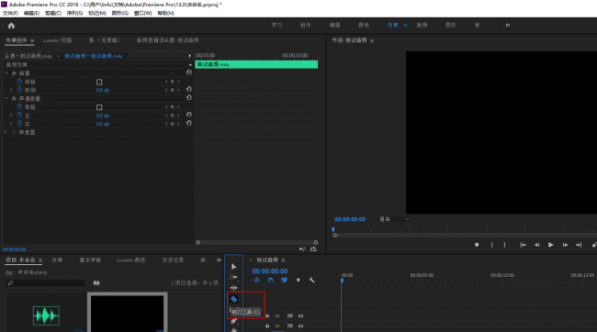Open the Program Monitor zoom level dropdown
Image resolution: width=597 pixels, height=332 pixels.
(x=393, y=219)
